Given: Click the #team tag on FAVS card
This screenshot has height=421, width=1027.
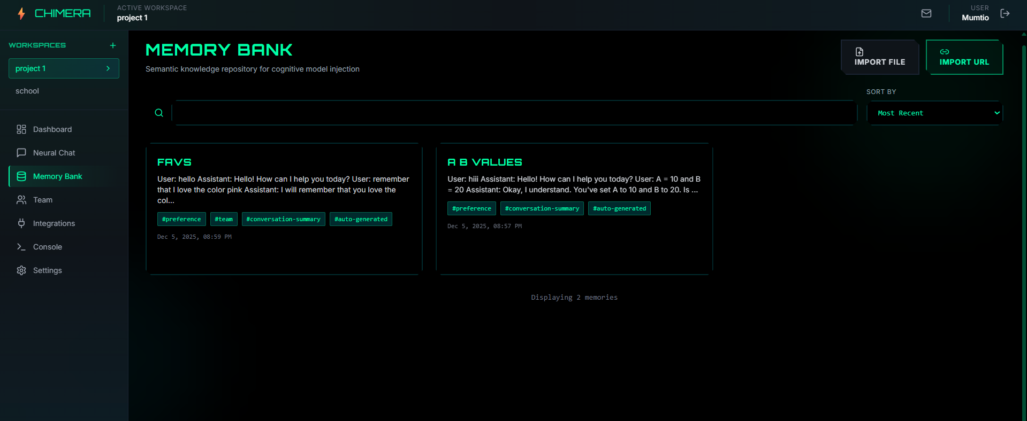Looking at the screenshot, I should pos(224,219).
